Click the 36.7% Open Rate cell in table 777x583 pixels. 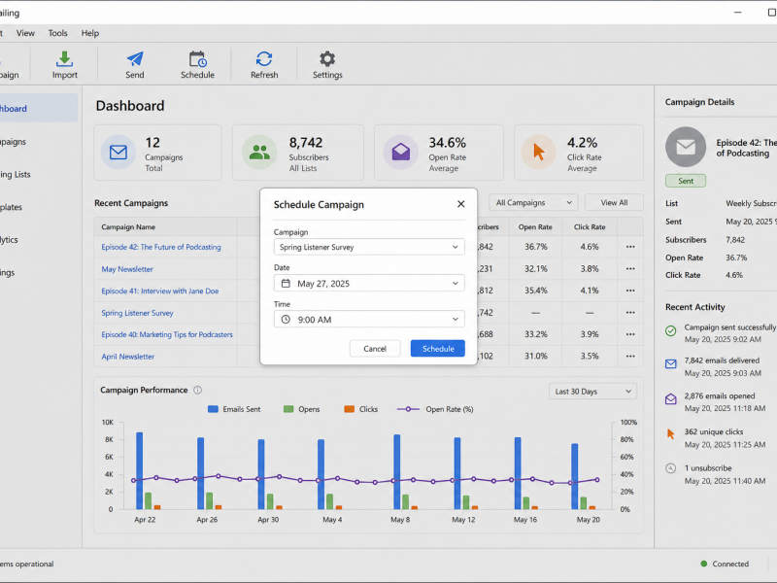coord(536,247)
